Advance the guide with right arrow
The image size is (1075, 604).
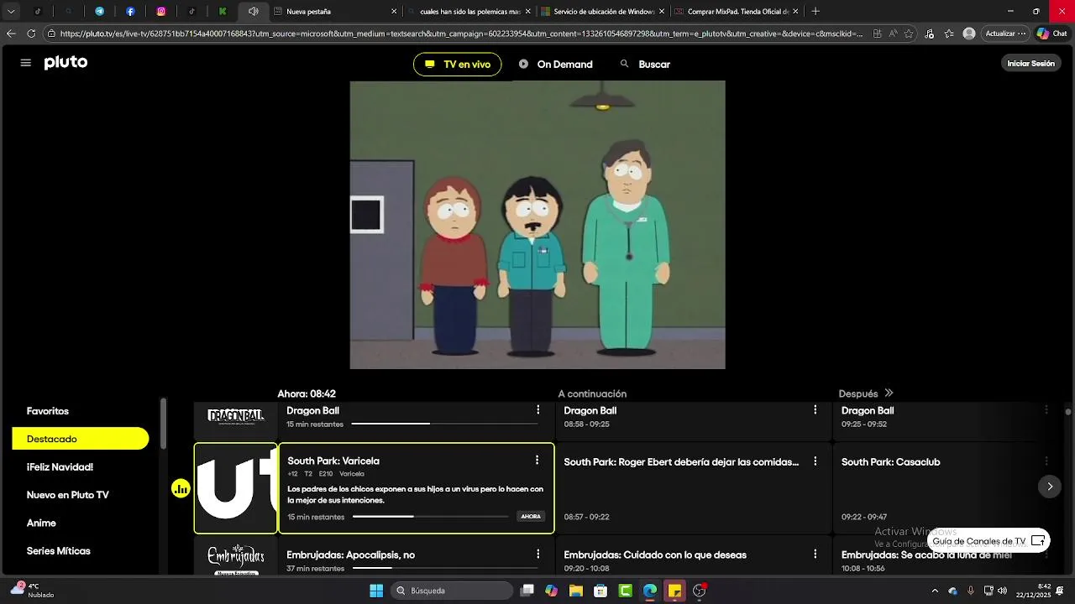click(x=1050, y=487)
